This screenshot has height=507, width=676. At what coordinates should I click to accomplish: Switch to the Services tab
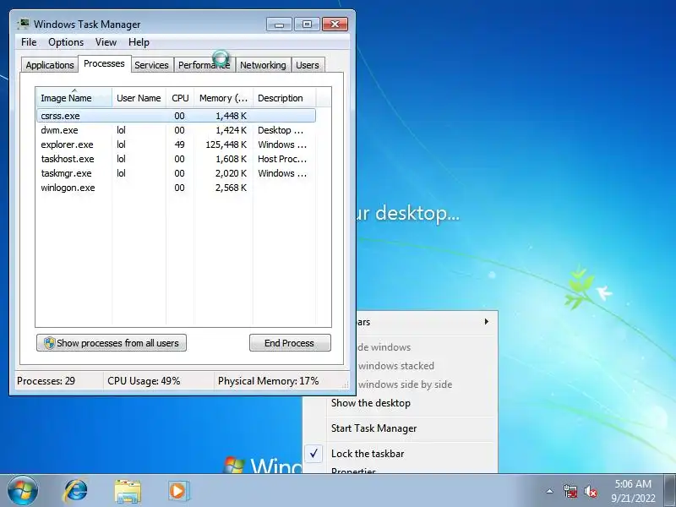click(151, 65)
